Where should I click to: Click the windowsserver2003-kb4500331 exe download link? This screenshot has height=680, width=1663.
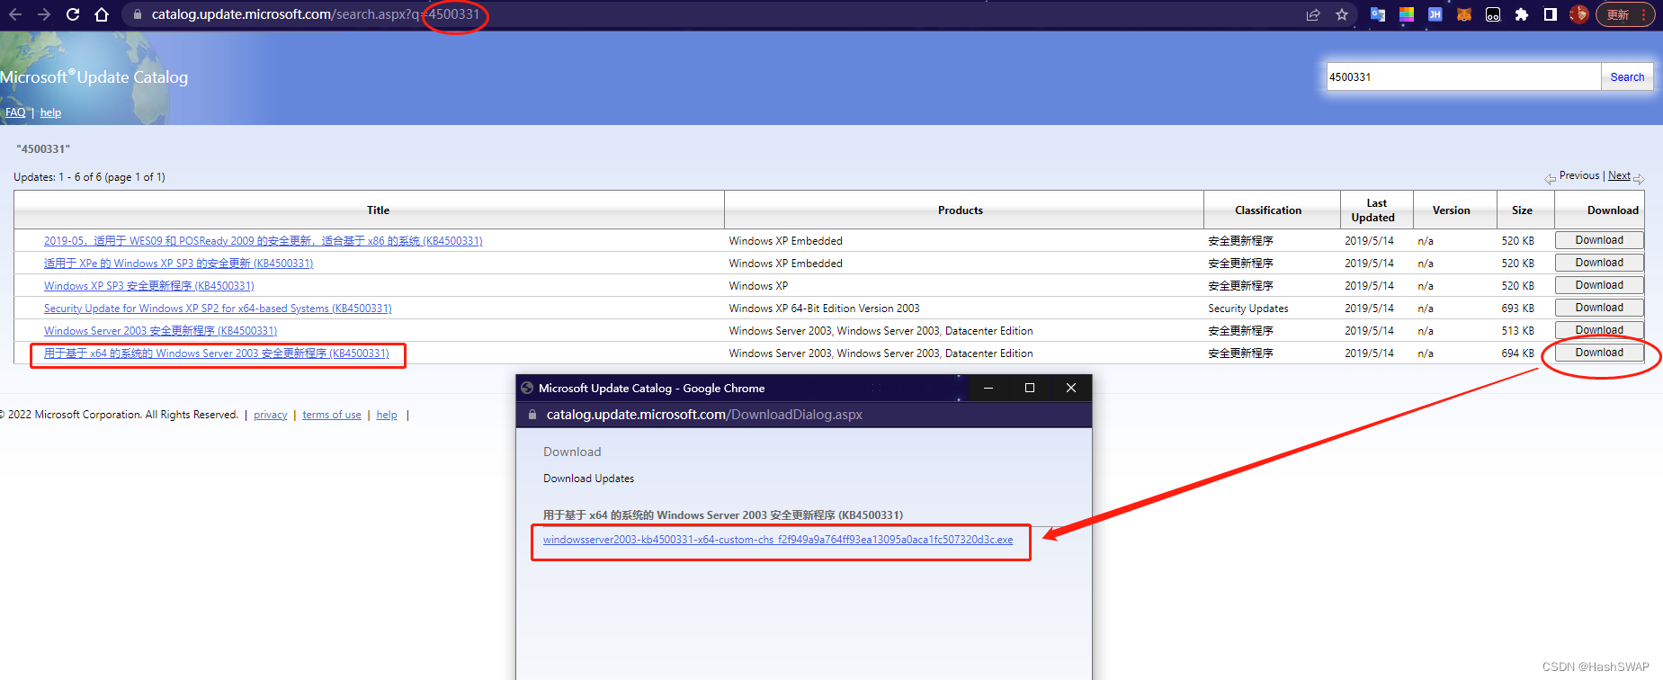pos(778,540)
